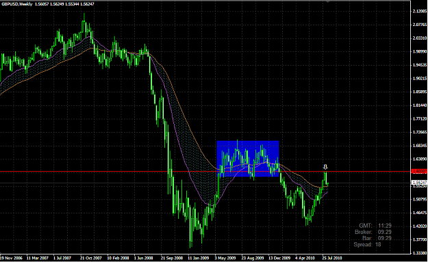Click the 1.37700 price axis label

[x=420, y=239]
